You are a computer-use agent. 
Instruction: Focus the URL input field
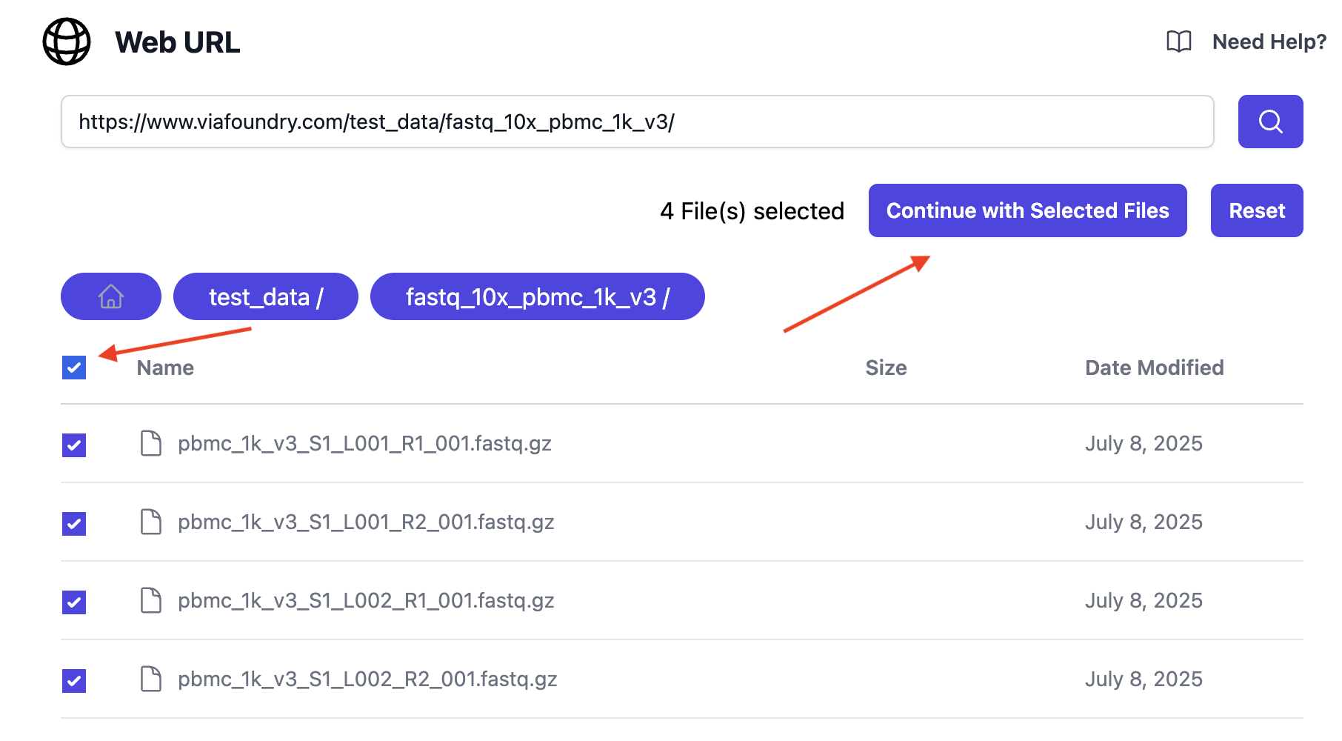pos(638,122)
